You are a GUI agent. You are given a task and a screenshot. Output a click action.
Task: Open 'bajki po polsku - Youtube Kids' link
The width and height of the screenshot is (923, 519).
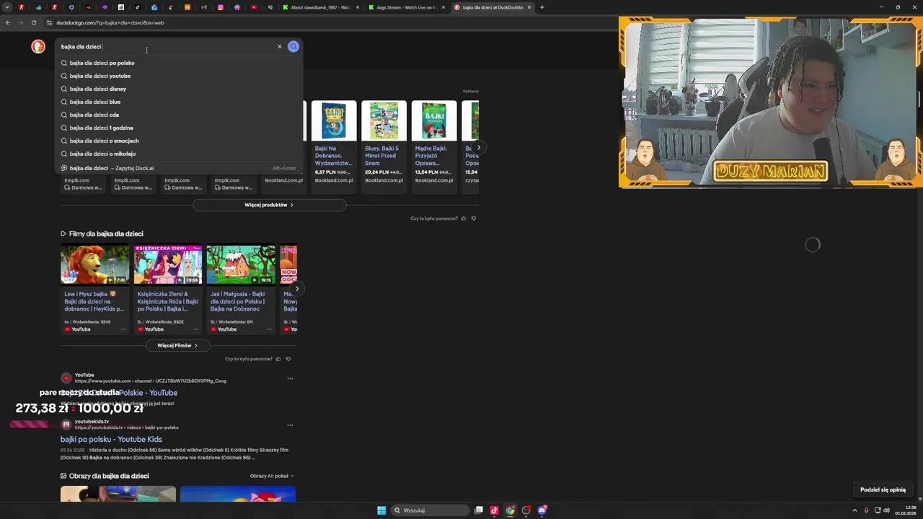[111, 439]
